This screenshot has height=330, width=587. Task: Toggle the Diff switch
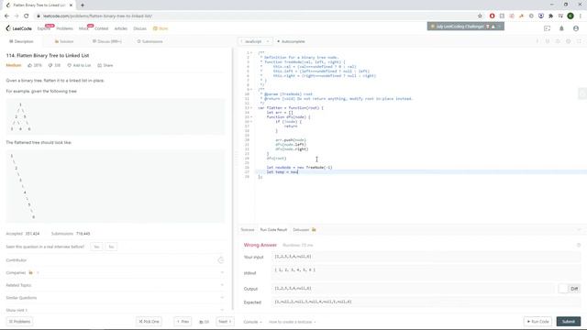[569, 289]
